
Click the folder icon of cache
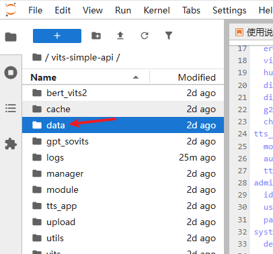pyautogui.click(x=37, y=109)
